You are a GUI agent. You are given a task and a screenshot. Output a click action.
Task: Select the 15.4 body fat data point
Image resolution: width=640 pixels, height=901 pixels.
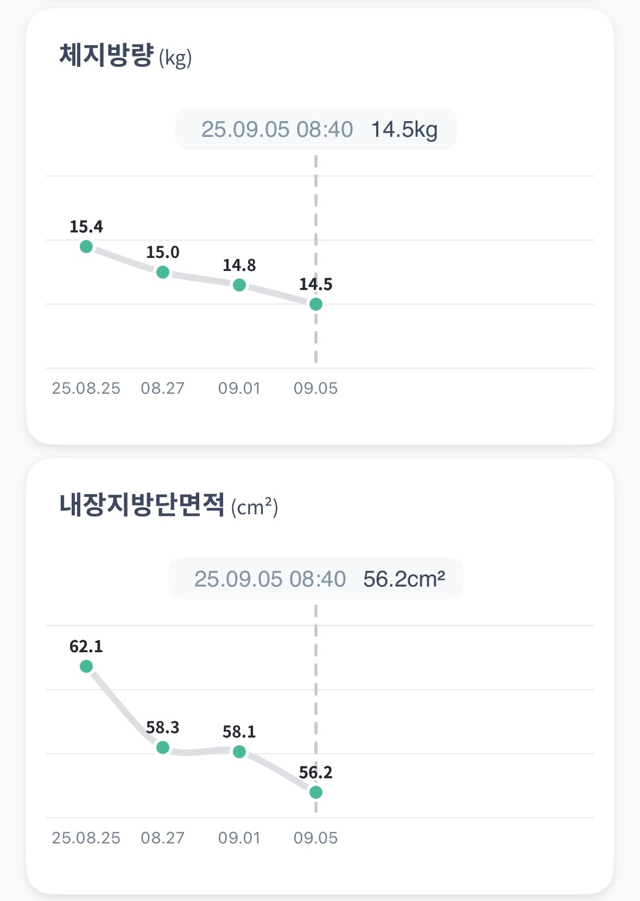click(86, 247)
